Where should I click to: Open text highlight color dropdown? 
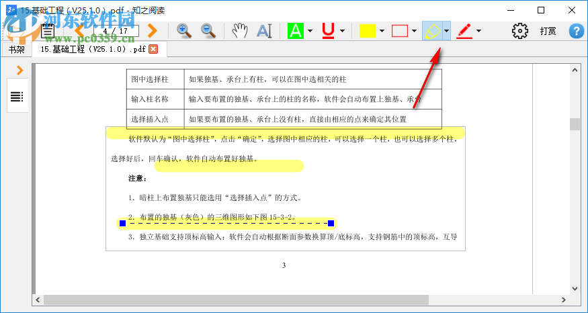pyautogui.click(x=310, y=31)
